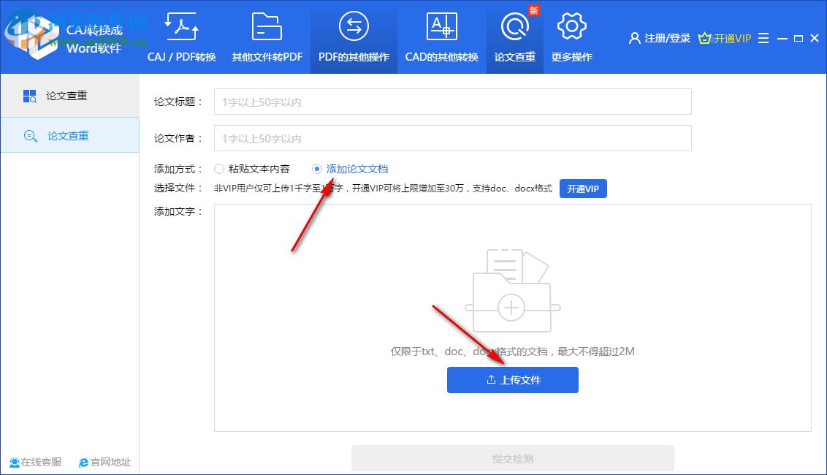Click the 提交检测 button
Screen dimensions: 827x475
(x=513, y=459)
